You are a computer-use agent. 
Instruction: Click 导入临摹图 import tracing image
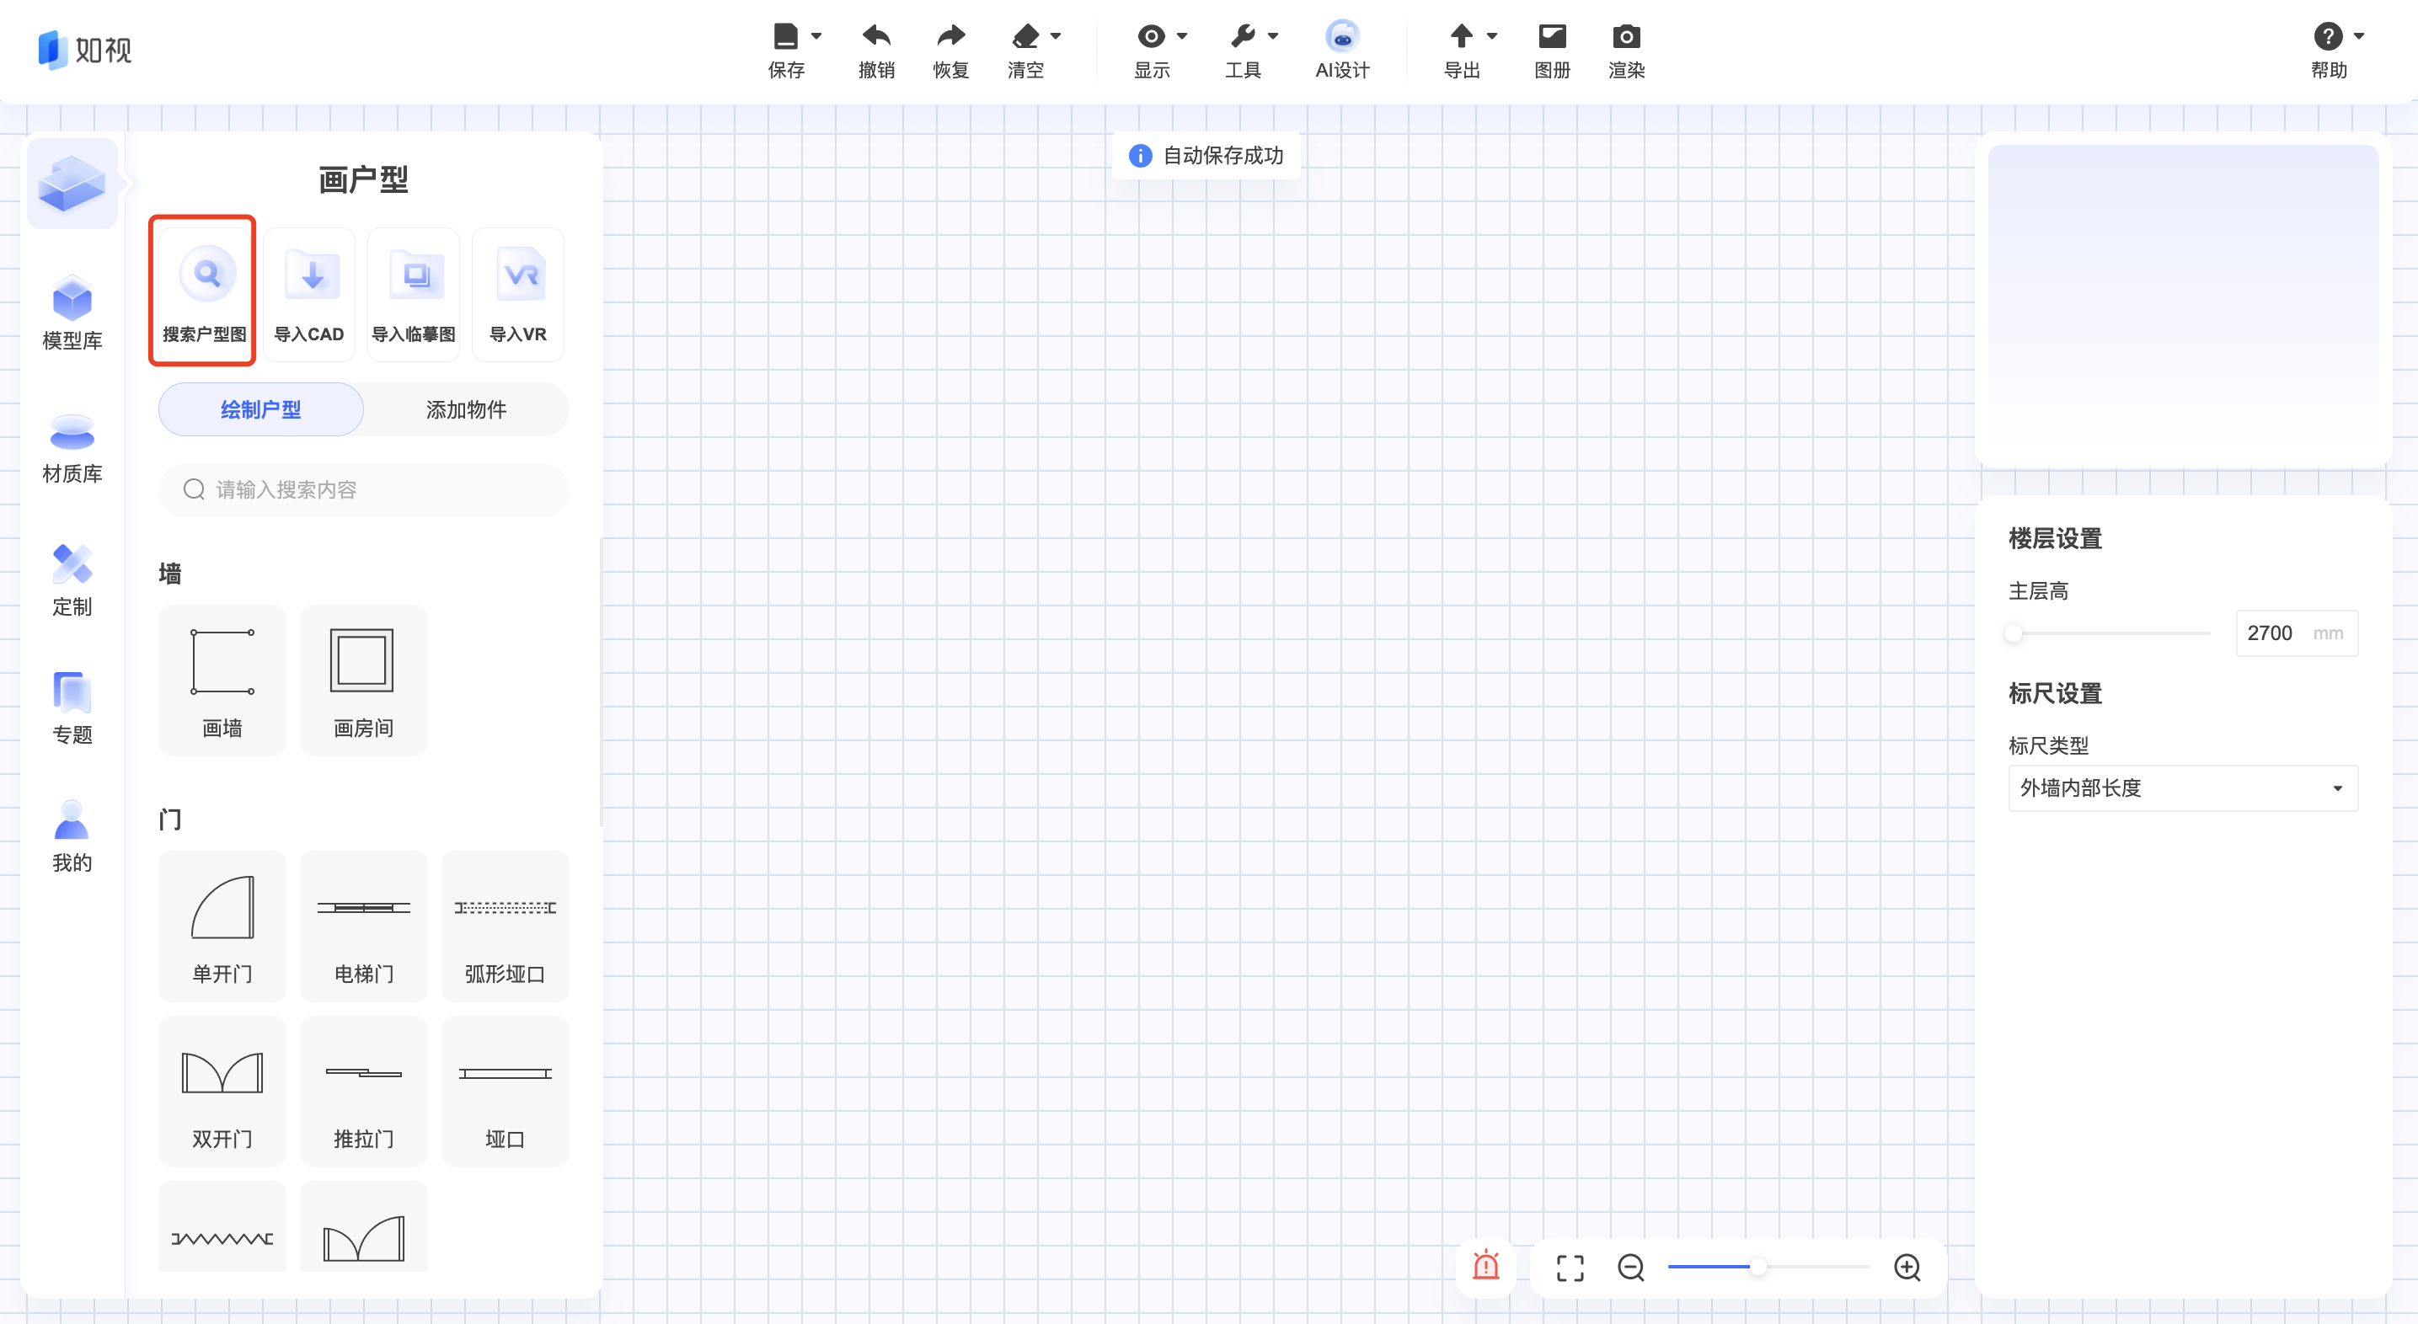[413, 294]
